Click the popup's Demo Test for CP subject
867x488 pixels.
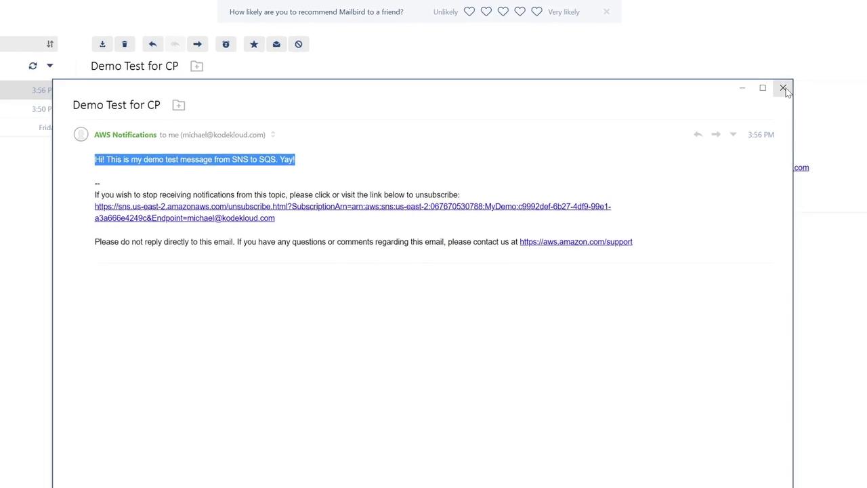click(117, 105)
